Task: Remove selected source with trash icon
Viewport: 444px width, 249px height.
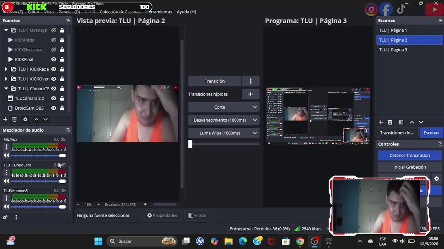Action: pos(15,119)
